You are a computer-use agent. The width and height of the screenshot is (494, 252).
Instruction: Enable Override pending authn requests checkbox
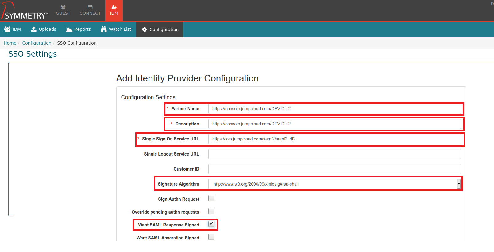(x=211, y=211)
